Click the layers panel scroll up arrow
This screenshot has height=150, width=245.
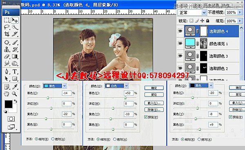[x=241, y=28]
